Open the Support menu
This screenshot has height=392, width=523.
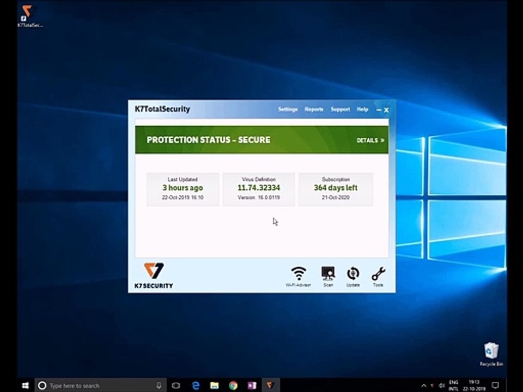click(x=340, y=109)
